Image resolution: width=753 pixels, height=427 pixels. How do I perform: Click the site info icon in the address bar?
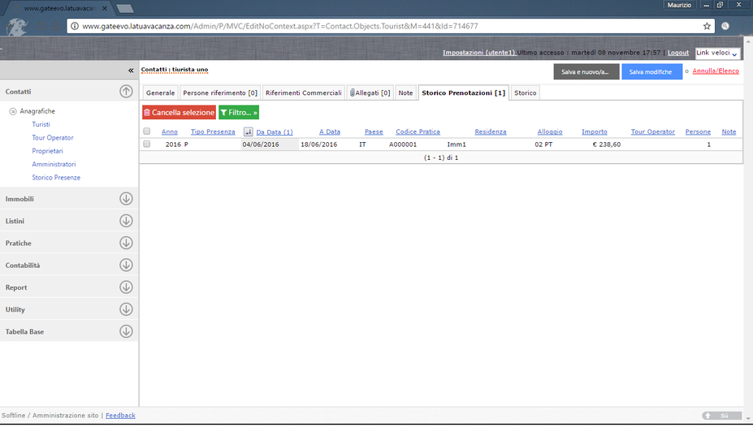pos(74,26)
